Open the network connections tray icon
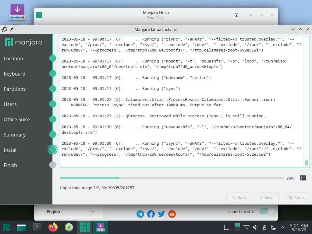The width and height of the screenshot is (312, 234). 274,227
